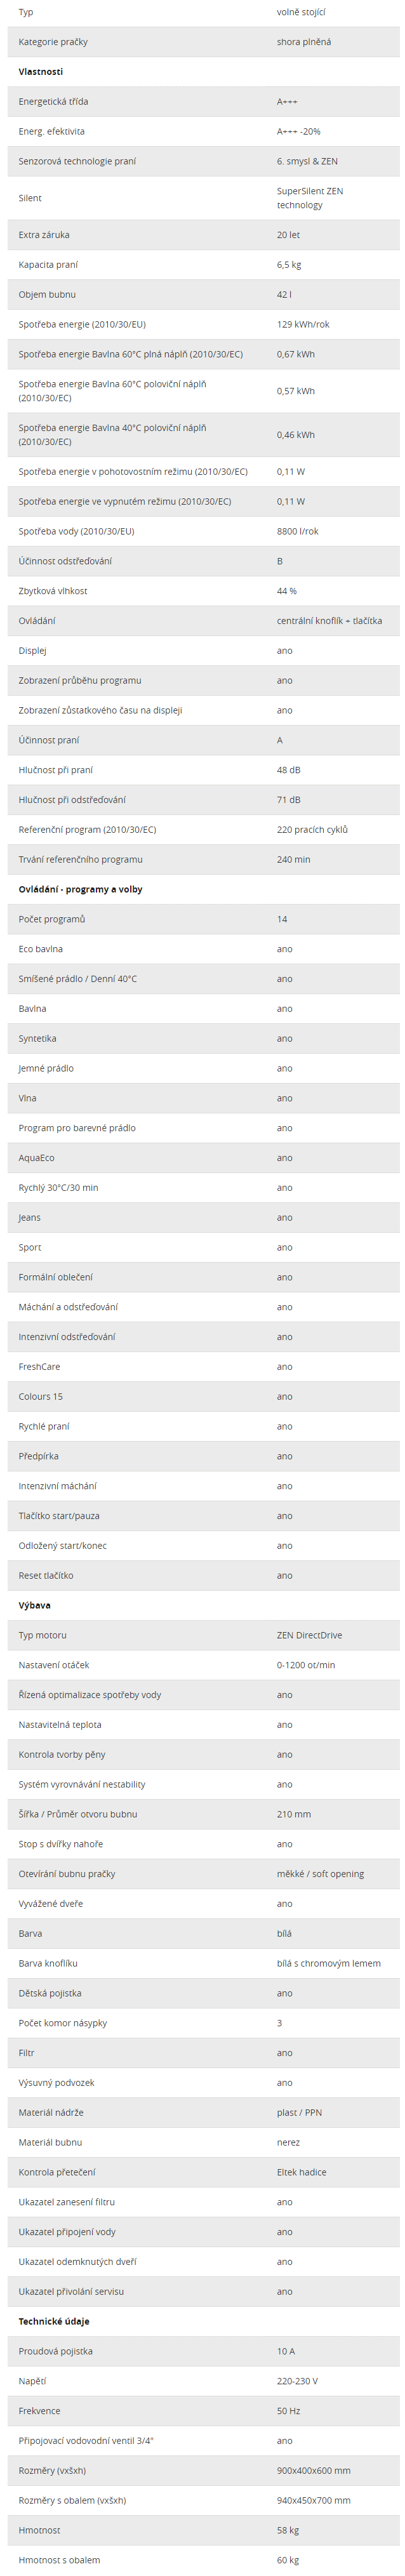Click the Kapacita praní row label
Viewport: 405px width, 2576px height.
(x=48, y=265)
